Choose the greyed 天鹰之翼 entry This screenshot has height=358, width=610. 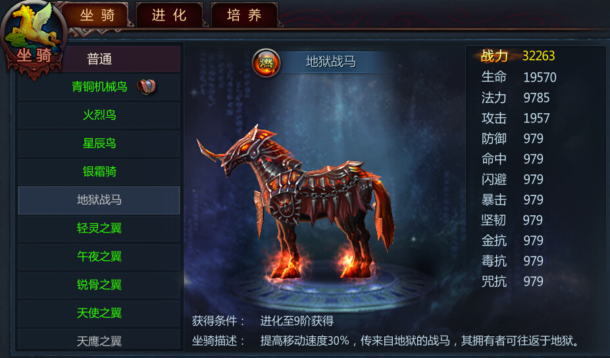pos(99,342)
